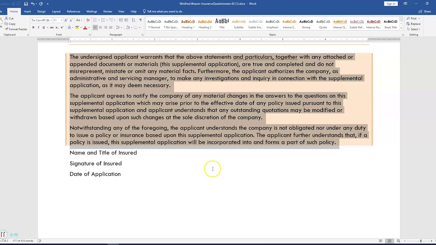Switch to Print Layout view
This screenshot has height=245, width=436.
389,241
